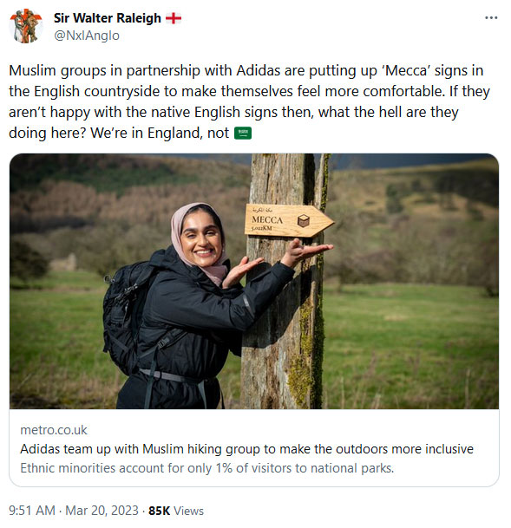Click the England flag emoji beside name
The width and height of the screenshot is (511, 528).
tap(174, 18)
